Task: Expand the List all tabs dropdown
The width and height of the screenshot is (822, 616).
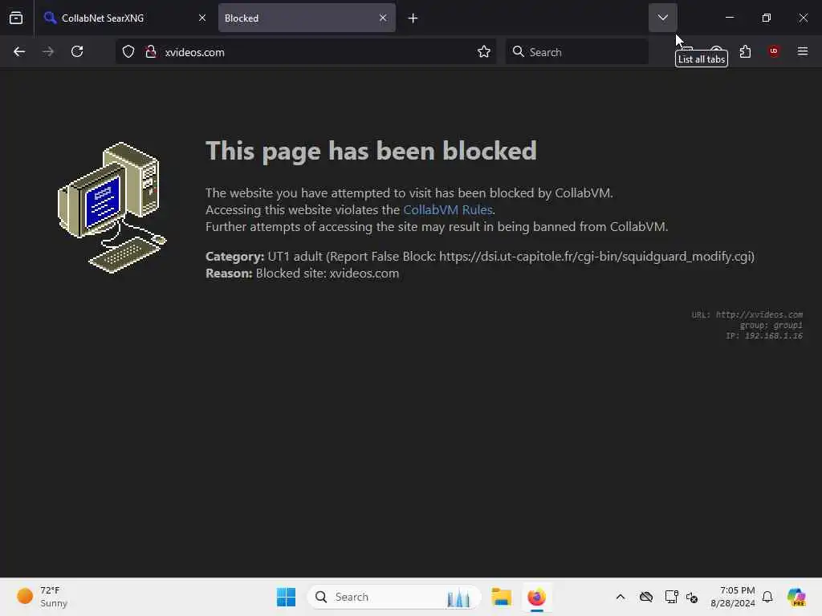Action: pos(662,18)
